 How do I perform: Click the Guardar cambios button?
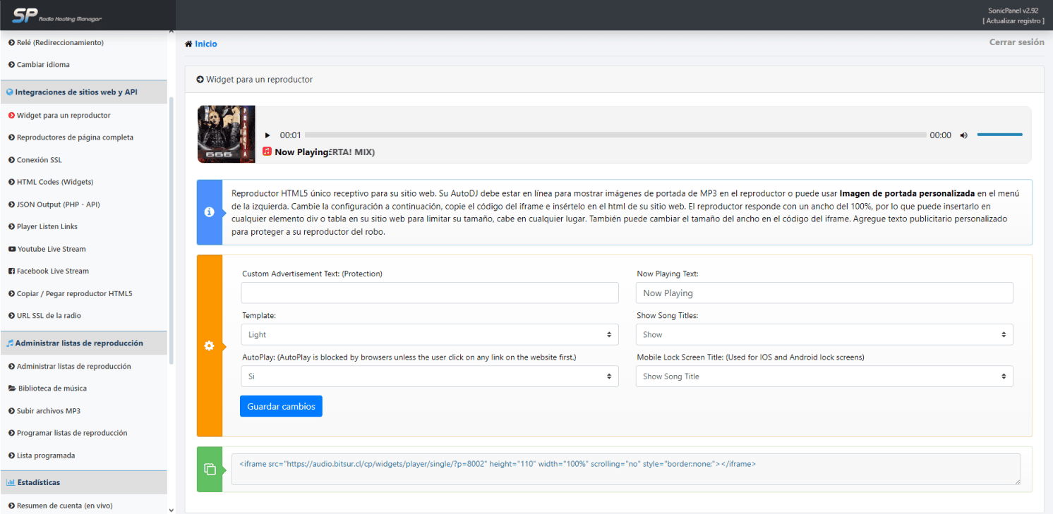pos(281,406)
